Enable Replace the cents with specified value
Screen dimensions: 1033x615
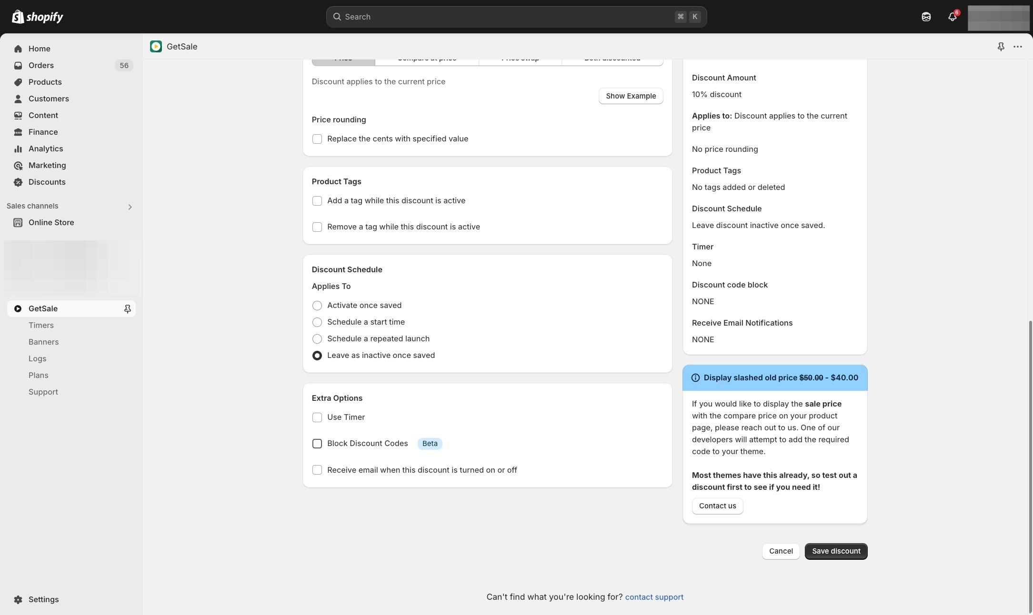[317, 139]
